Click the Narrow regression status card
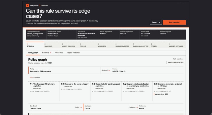This screenshot has height=115, width=212. [x=129, y=35]
